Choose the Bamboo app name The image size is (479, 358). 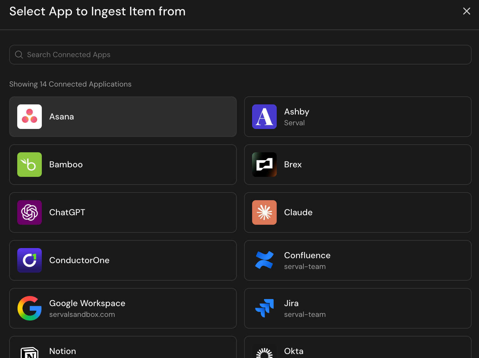tap(66, 165)
